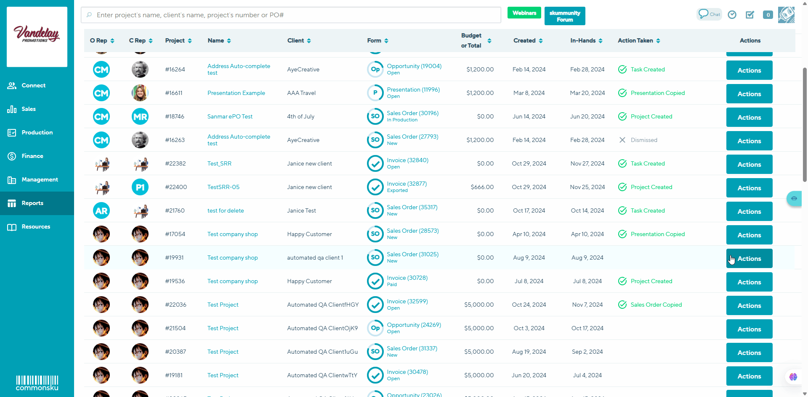This screenshot has height=397, width=808.
Task: Open Actions for project #19931
Action: [x=749, y=258]
